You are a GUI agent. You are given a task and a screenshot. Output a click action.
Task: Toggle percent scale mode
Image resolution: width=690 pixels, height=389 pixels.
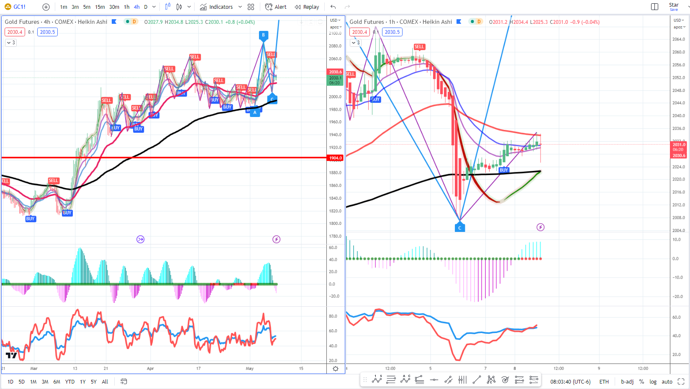641,381
